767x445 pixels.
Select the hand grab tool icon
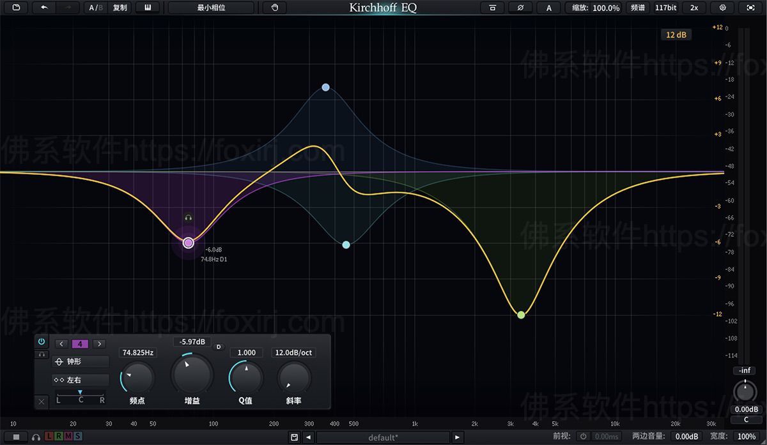point(275,8)
